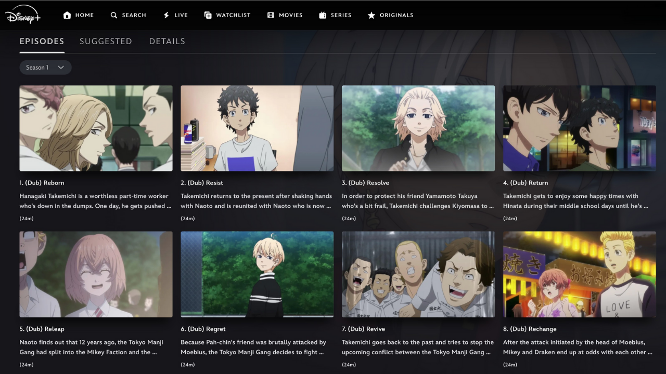Image resolution: width=666 pixels, height=374 pixels.
Task: Click the Disney+ logo
Action: (23, 15)
